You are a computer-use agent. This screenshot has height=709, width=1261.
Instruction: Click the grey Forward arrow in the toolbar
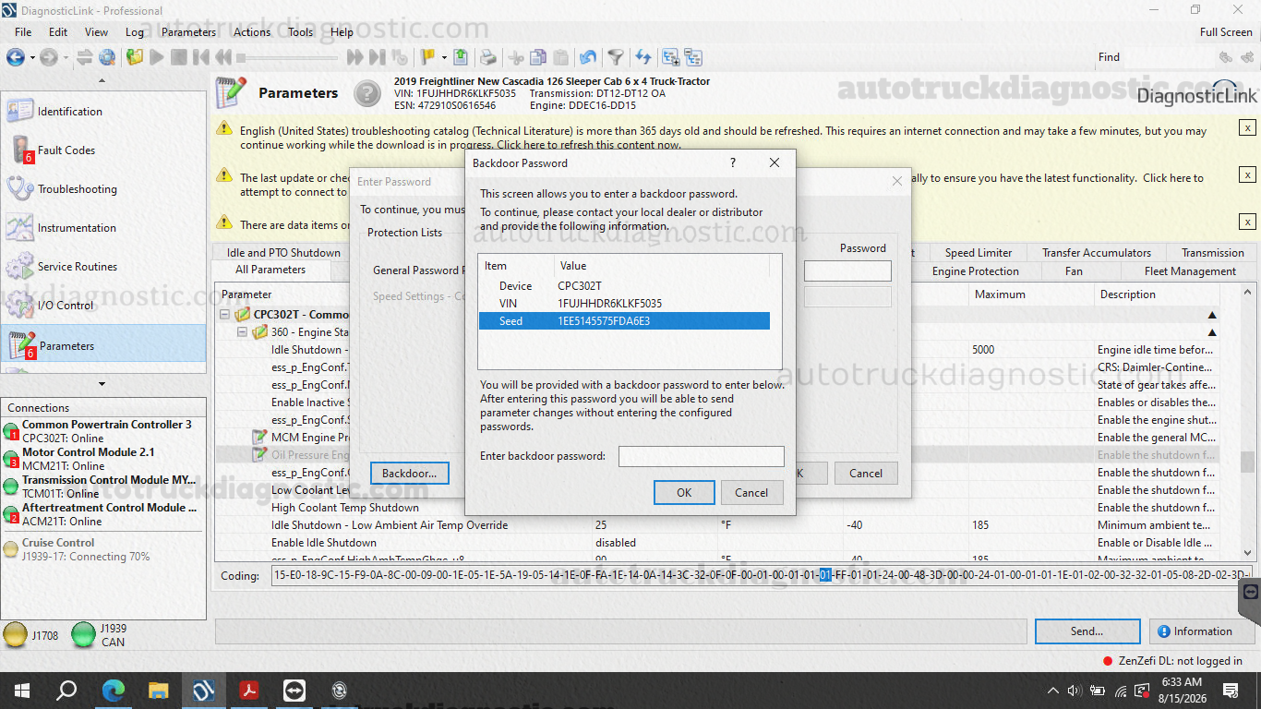point(48,57)
